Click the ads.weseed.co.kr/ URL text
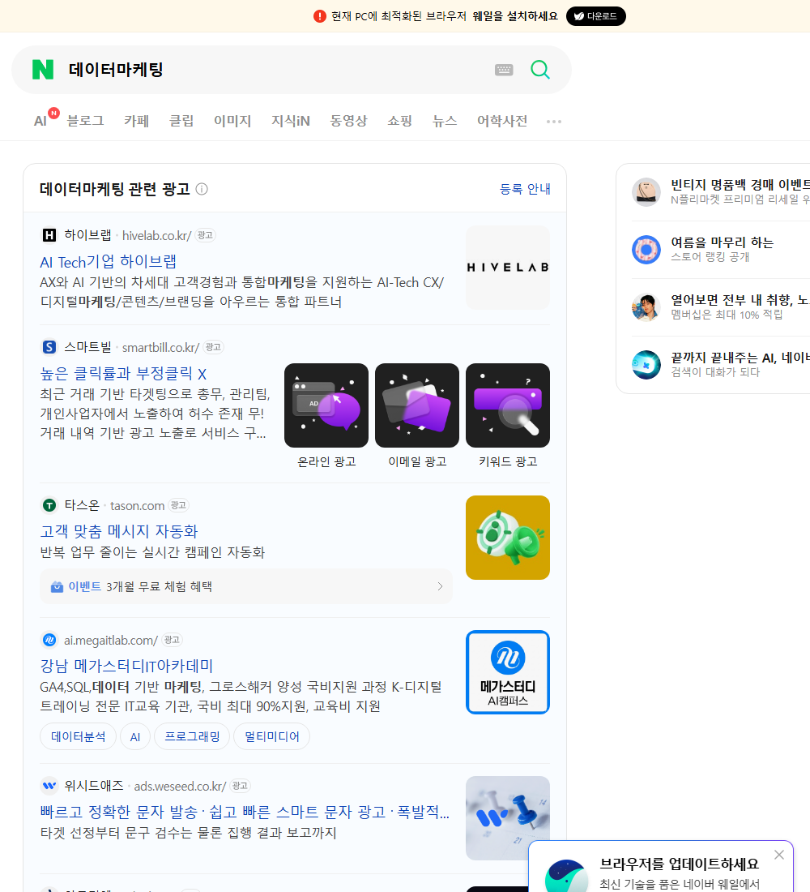 pyautogui.click(x=180, y=787)
